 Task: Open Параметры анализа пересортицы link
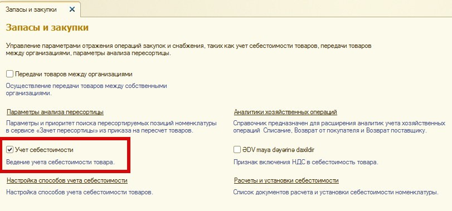click(x=55, y=112)
